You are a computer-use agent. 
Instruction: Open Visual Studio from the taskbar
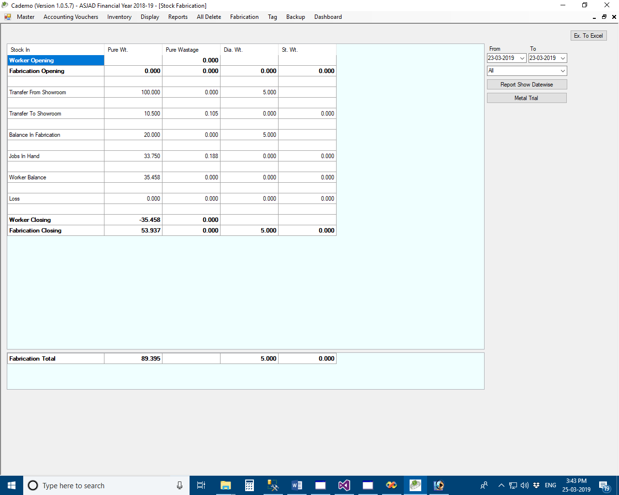coord(344,485)
